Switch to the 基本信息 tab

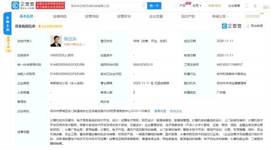(26, 16)
